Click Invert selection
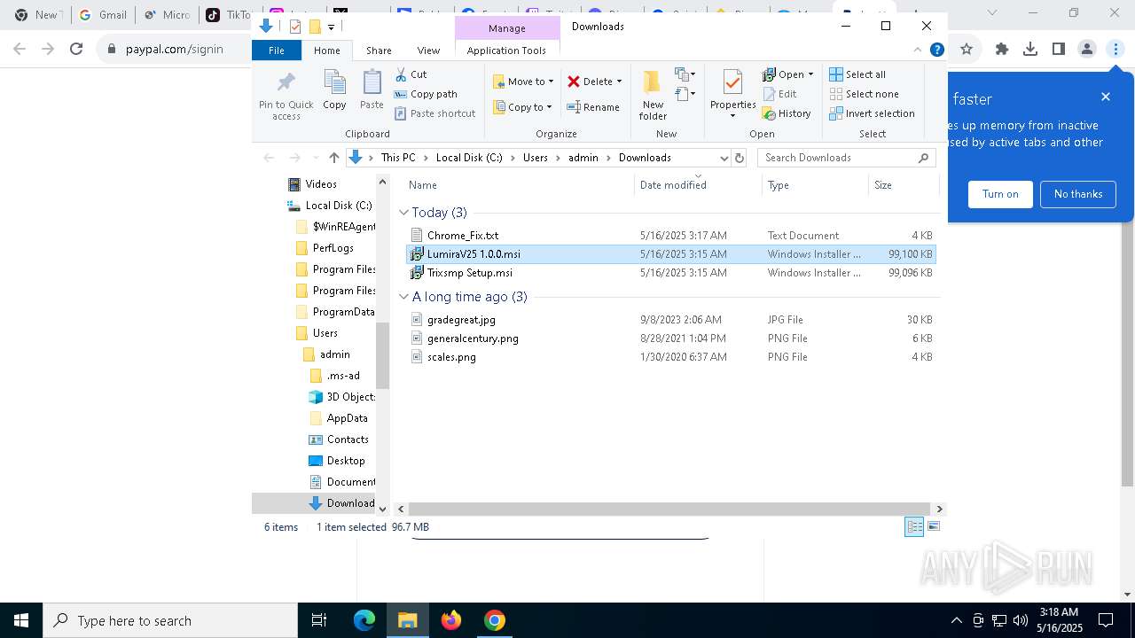The height and width of the screenshot is (638, 1135). tap(872, 113)
